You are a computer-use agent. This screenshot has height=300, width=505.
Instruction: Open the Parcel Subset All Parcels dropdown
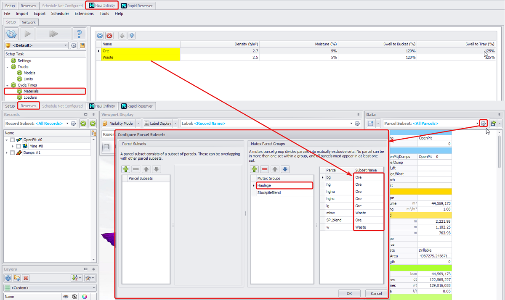(x=477, y=124)
